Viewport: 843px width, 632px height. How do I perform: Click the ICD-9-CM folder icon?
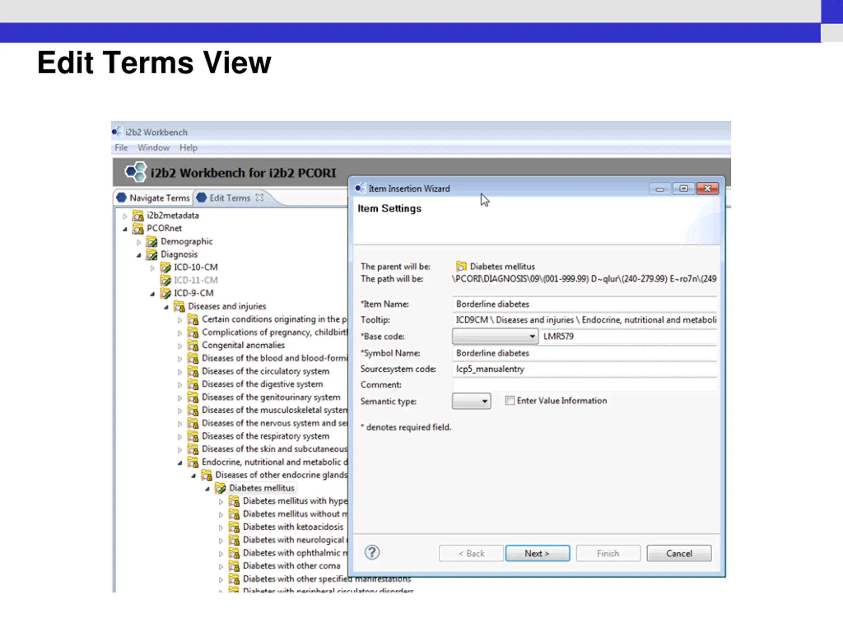165,293
